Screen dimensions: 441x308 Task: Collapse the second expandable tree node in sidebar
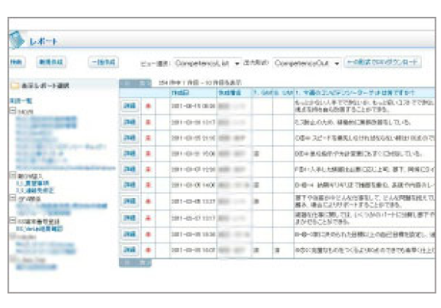pyautogui.click(x=12, y=176)
